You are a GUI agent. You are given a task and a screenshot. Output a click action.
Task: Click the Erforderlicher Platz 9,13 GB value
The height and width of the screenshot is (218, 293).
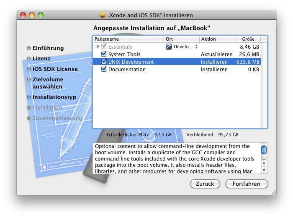(x=163, y=135)
